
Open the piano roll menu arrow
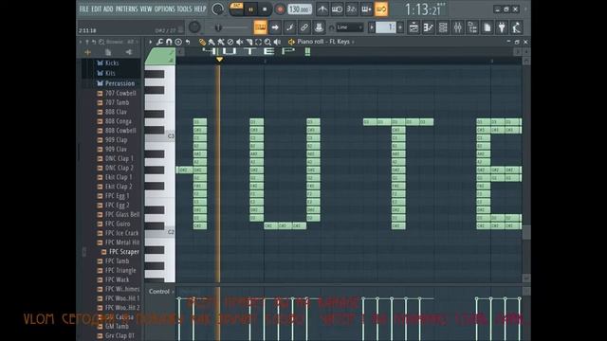pos(151,42)
